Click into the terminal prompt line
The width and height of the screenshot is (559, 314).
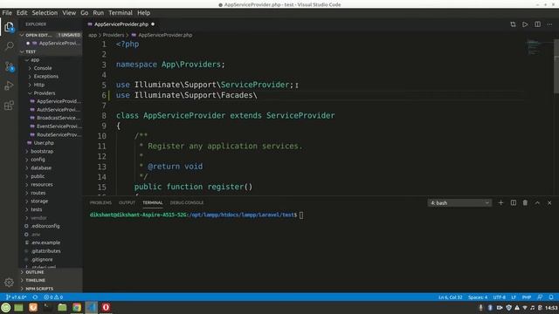point(196,215)
